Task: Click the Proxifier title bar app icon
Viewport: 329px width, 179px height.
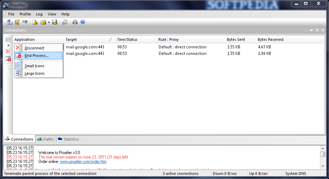Action: pos(6,5)
